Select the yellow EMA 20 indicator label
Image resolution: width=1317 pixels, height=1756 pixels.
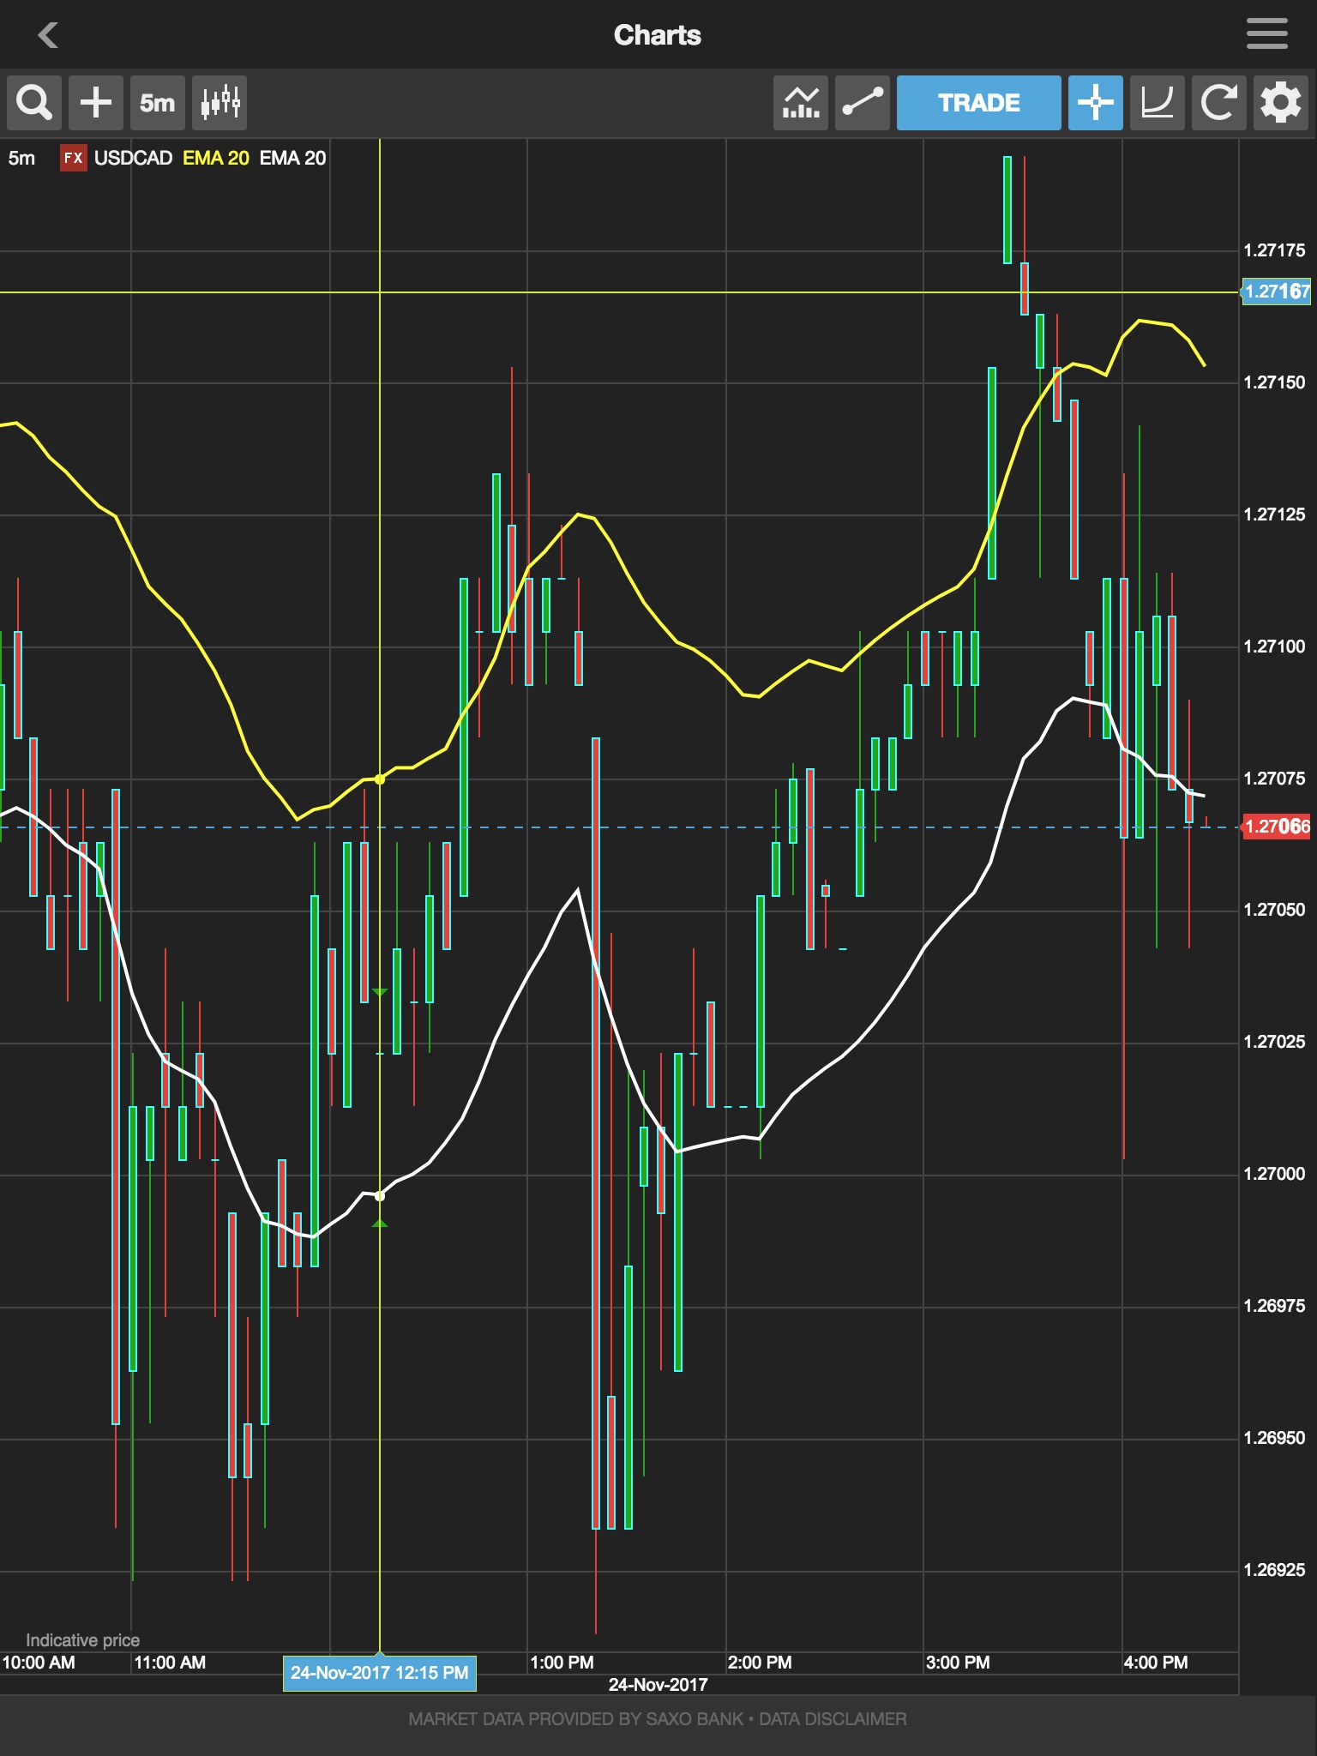point(216,158)
